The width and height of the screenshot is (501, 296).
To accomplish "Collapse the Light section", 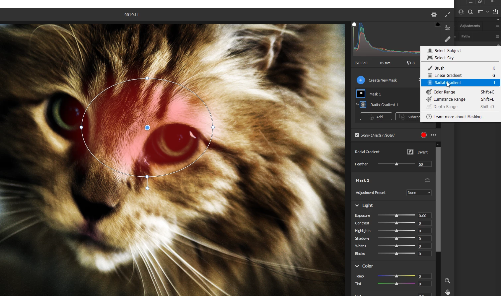I will (x=357, y=206).
